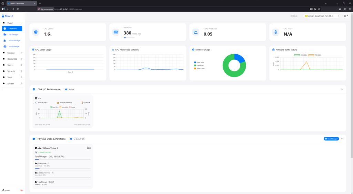The image size is (353, 194).
Task: Click the red logout icon beside admin
Action: tap(22, 190)
